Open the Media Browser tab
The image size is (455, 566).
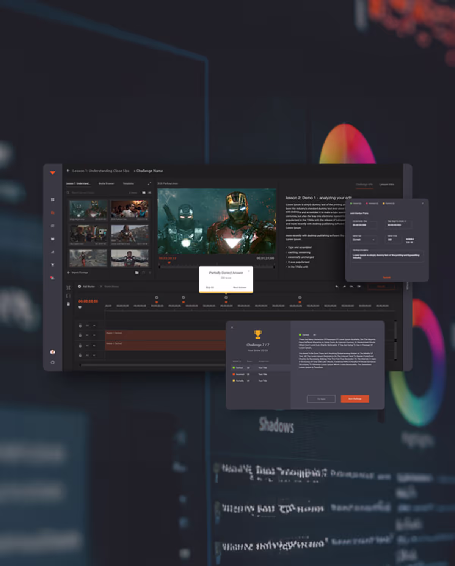pos(107,183)
